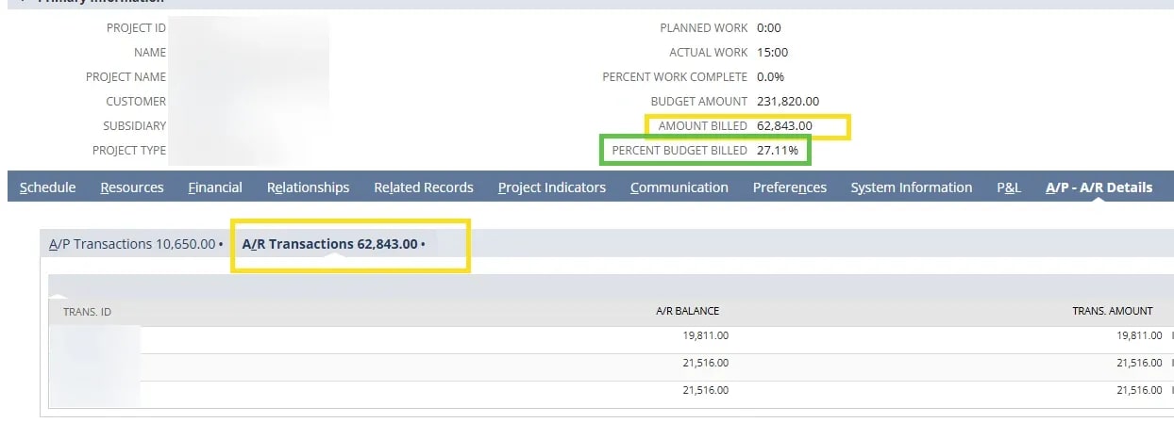Open the Schedule tab
Viewport: 1174px width, 439px height.
(47, 187)
